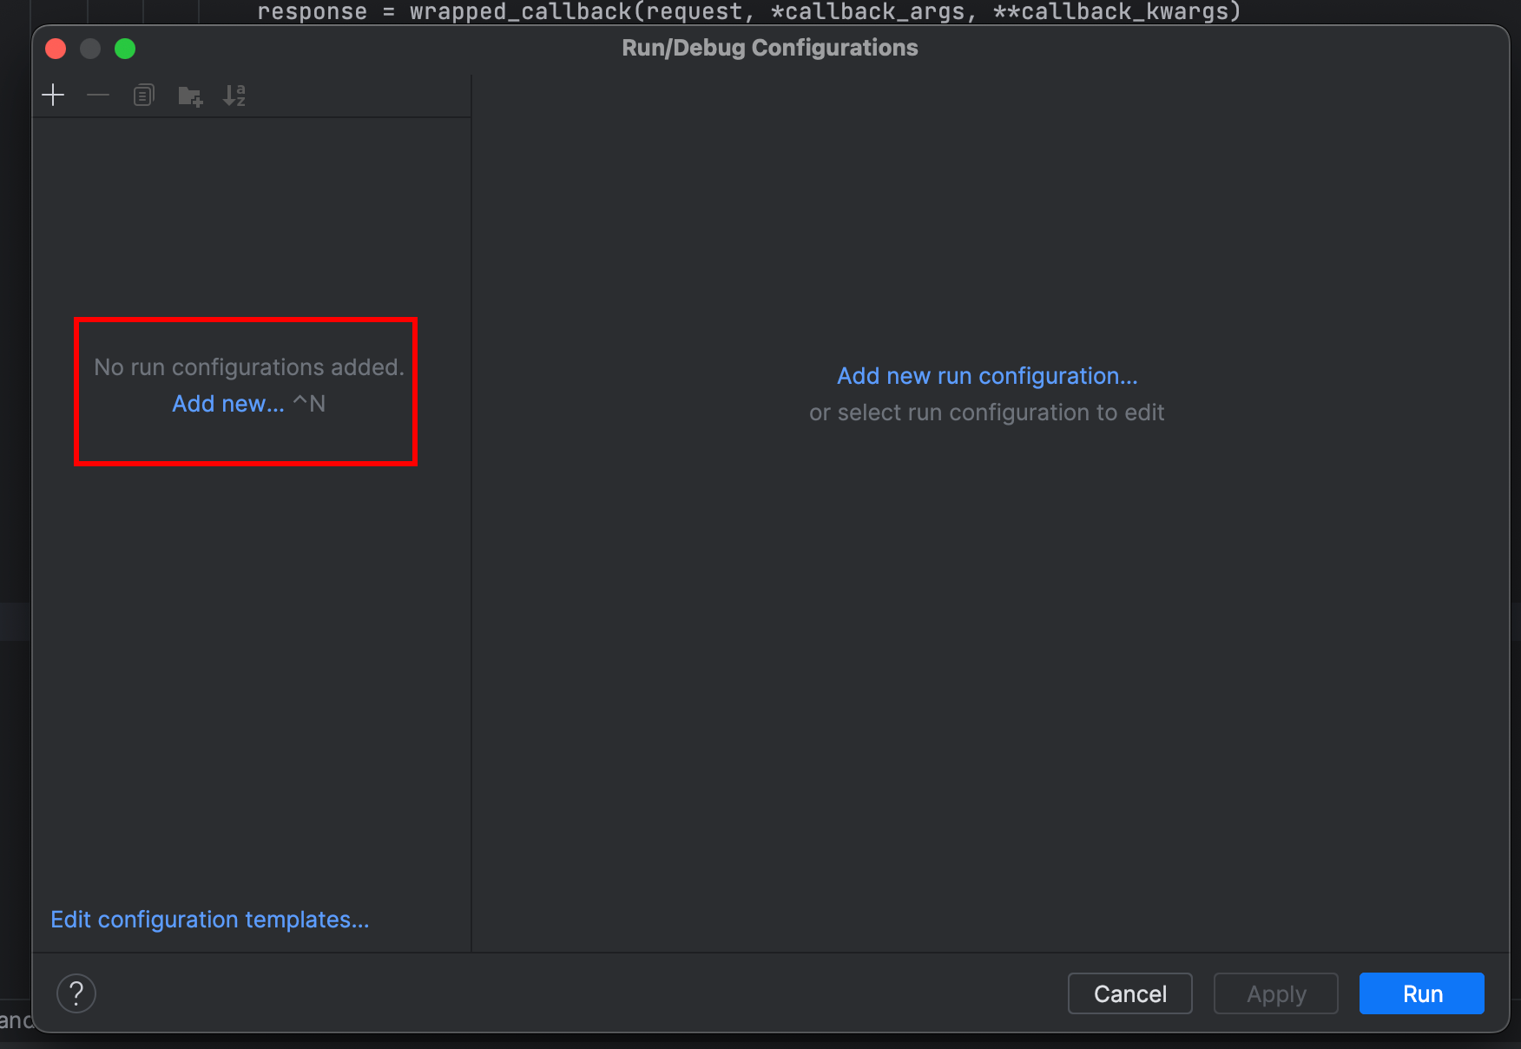Click the Apply button

(1275, 993)
